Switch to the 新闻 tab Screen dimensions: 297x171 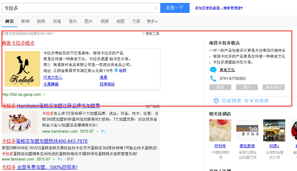click(x=25, y=21)
